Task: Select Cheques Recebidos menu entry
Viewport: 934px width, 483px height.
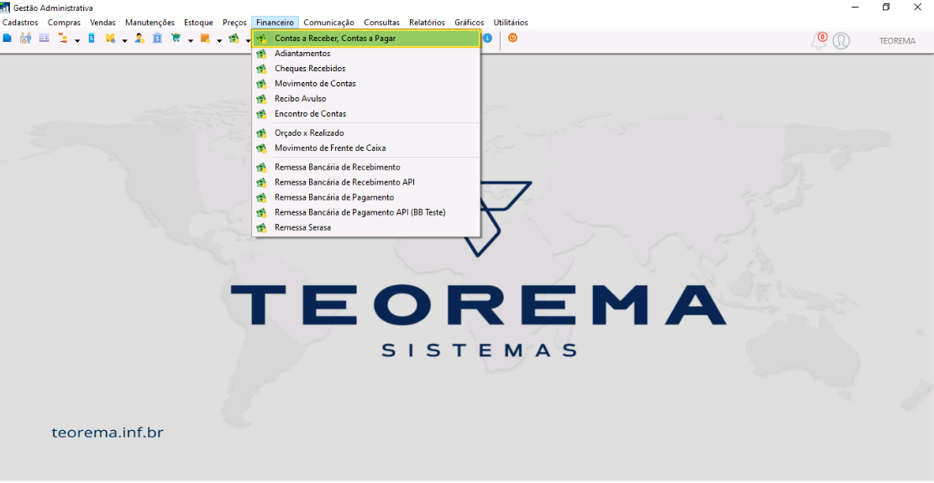Action: pos(365,69)
